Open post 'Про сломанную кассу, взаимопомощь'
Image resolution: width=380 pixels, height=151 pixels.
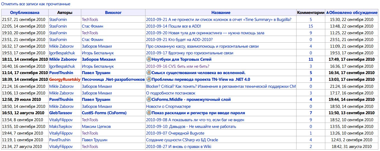[202, 46]
